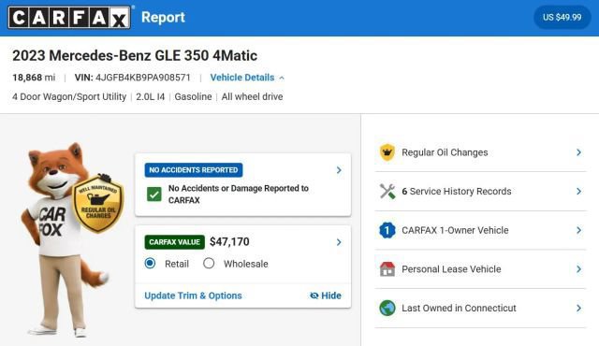Screen dimensions: 599x346
Task: Click the CARFAX VALUE green label
Action: click(175, 242)
